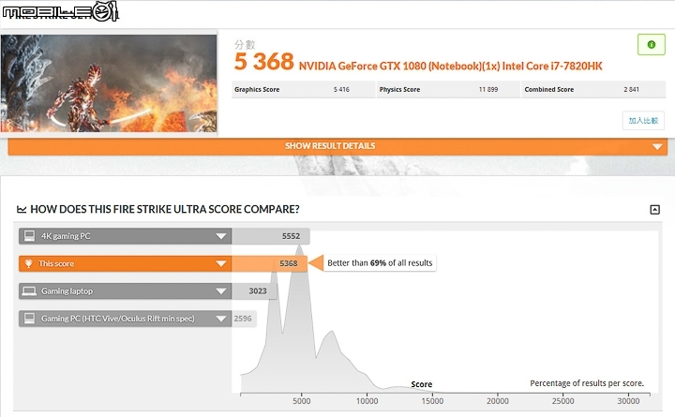Click the desktop icon beside 4K gaming PC
Screen dimensions: 675x417
point(29,236)
